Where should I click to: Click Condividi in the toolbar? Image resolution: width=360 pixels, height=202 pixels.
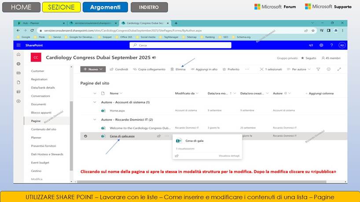pos(119,69)
